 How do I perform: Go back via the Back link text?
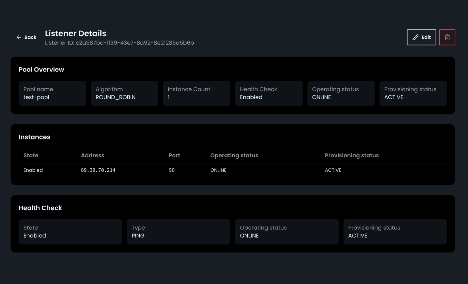[x=30, y=37]
